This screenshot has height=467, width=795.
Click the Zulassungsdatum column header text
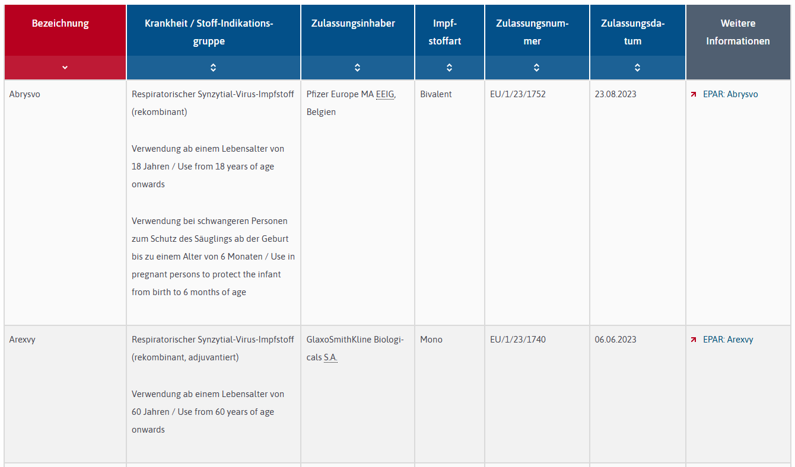click(632, 32)
